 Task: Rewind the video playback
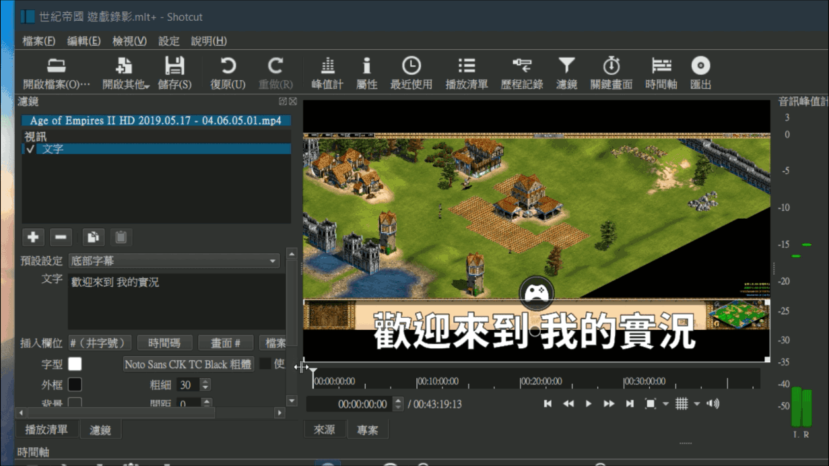point(568,403)
